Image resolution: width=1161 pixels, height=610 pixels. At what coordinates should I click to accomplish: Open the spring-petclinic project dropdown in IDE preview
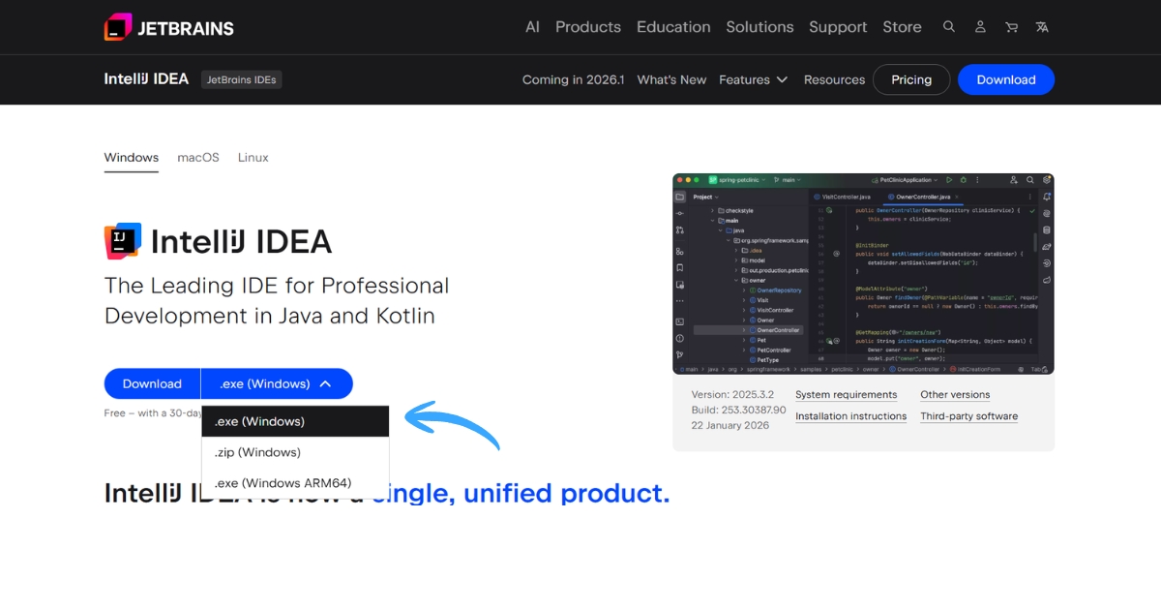(737, 180)
